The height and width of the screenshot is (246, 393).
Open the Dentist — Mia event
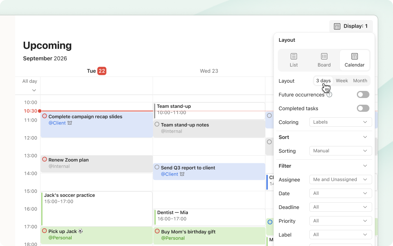tap(209, 217)
